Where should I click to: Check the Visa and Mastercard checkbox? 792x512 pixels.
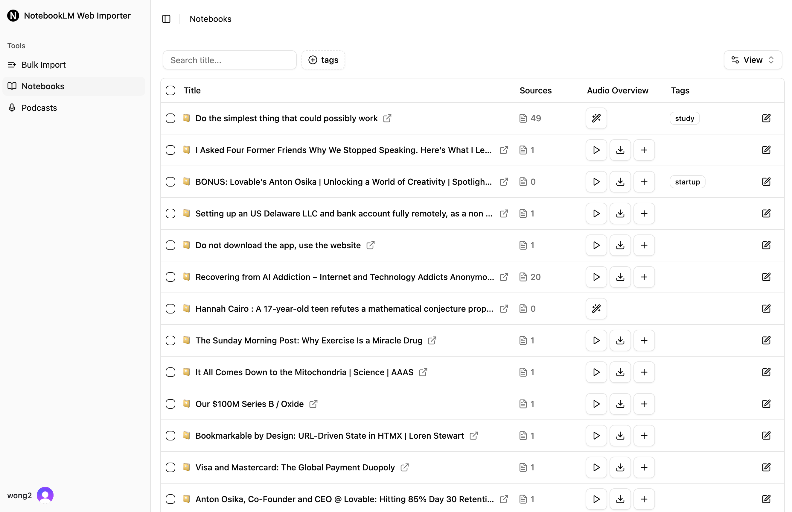tap(170, 467)
